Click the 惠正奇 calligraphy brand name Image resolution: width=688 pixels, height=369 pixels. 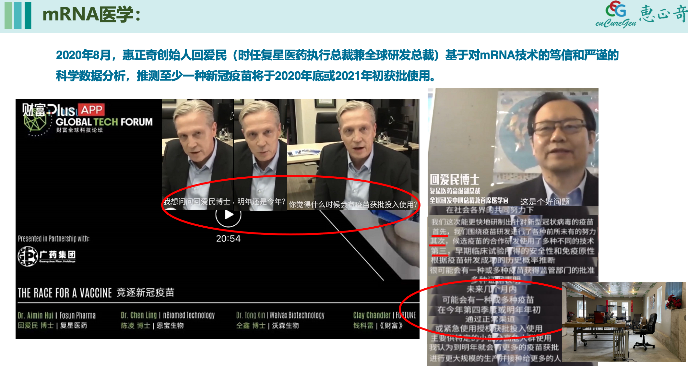(x=663, y=14)
